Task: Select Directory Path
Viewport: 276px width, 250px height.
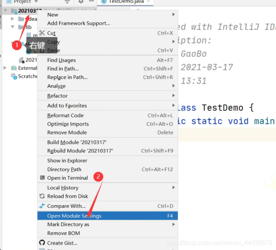Action: [x=108, y=169]
